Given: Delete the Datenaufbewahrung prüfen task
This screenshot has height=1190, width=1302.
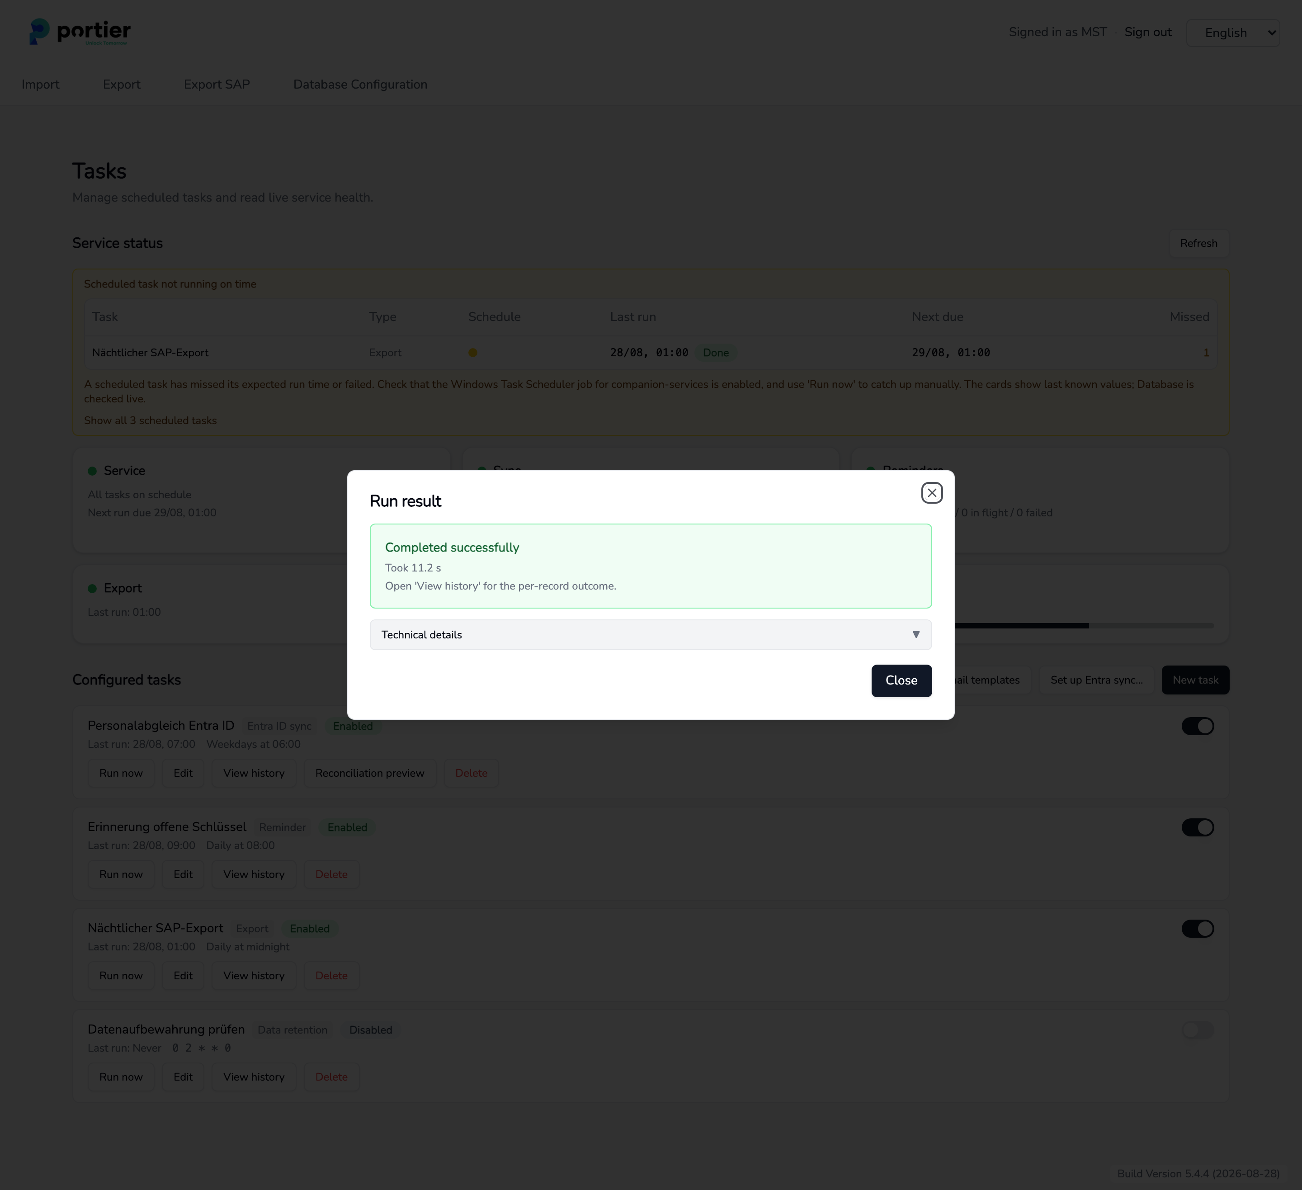Looking at the screenshot, I should click(x=331, y=1077).
